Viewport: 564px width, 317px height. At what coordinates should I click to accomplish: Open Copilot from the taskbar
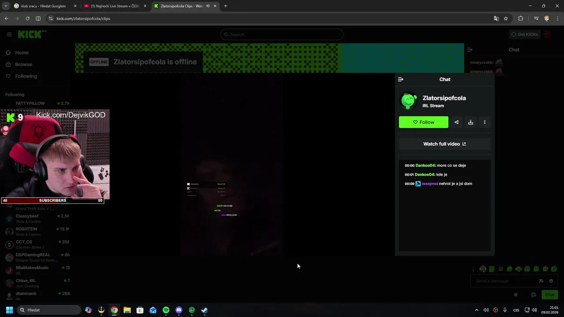coord(89,310)
